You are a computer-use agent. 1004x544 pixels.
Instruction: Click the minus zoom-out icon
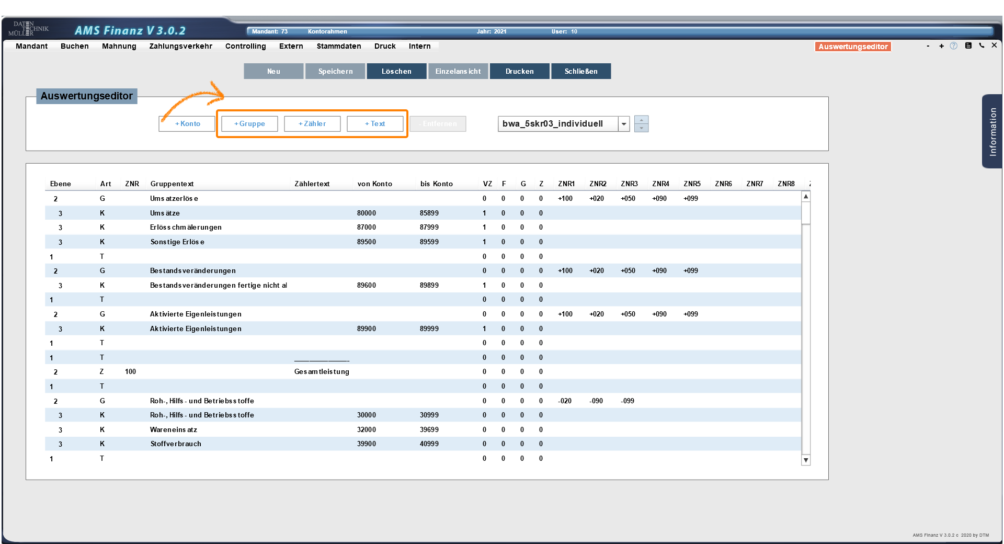coord(928,46)
